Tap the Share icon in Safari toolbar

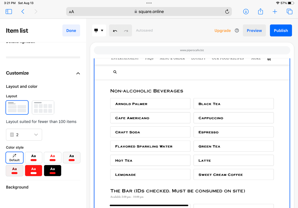click(260, 12)
